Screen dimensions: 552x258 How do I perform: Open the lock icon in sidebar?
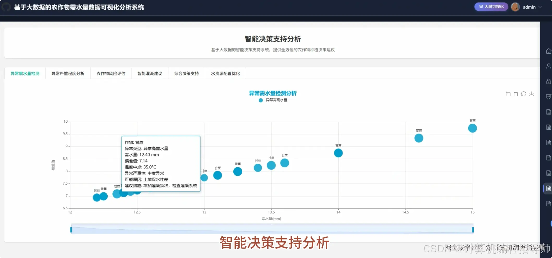click(x=549, y=81)
